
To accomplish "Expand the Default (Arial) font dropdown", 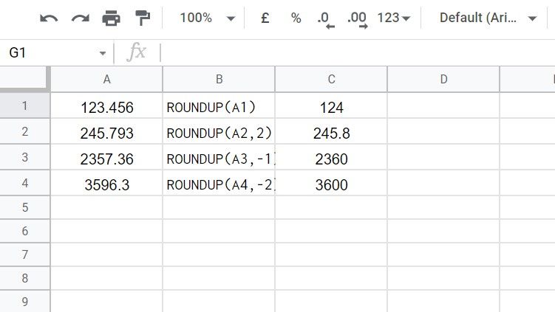I will pos(488,18).
